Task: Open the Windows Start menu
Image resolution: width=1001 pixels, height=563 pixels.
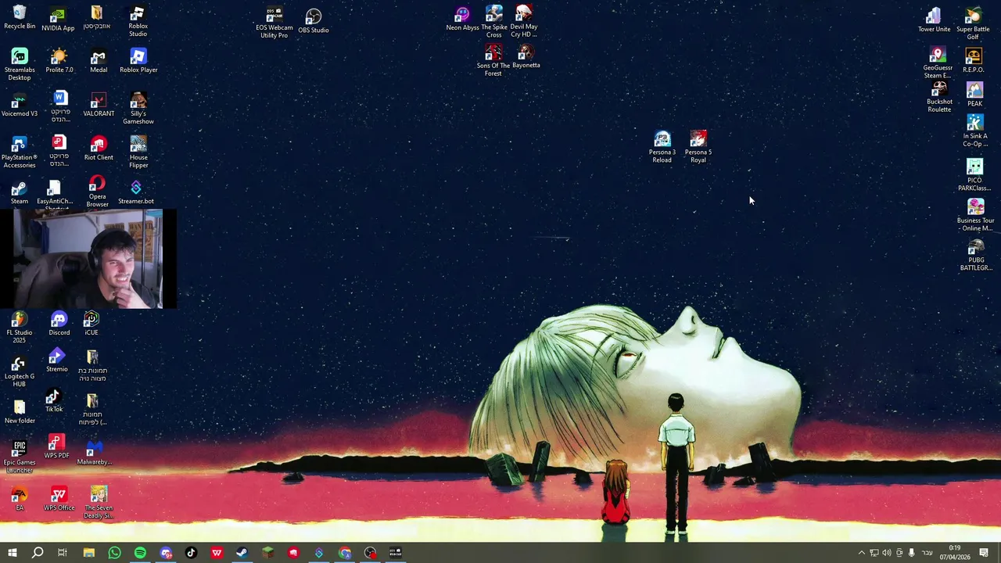Action: tap(13, 553)
